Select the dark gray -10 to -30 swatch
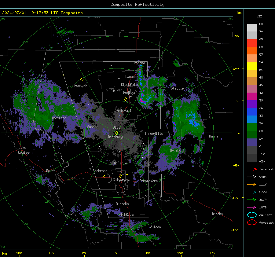 tap(252, 158)
